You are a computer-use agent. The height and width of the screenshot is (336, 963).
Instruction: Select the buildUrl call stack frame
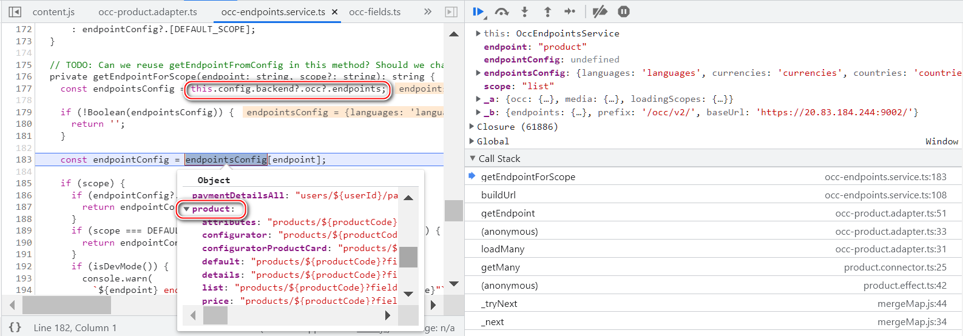498,195
